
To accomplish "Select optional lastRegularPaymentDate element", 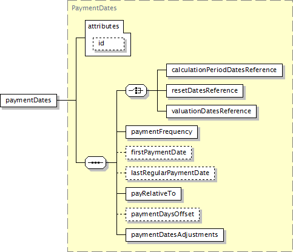I will point(170,173).
